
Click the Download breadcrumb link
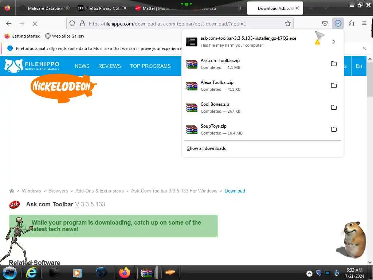coord(235,191)
